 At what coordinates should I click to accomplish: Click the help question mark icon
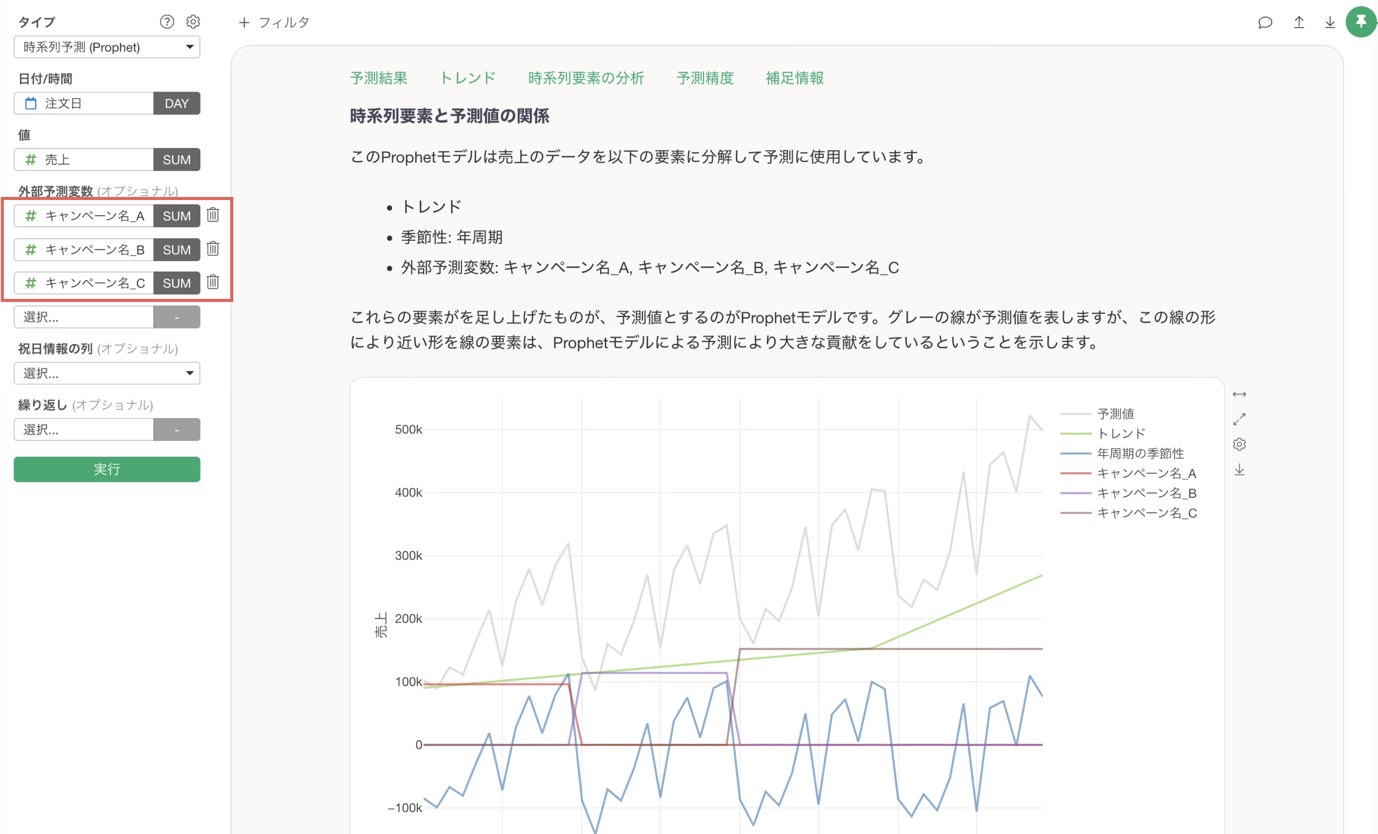tap(167, 22)
